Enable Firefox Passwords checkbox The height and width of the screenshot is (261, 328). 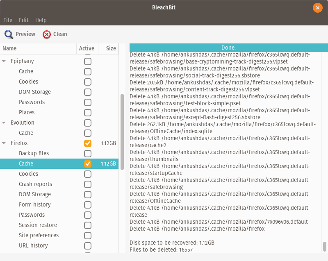88,215
